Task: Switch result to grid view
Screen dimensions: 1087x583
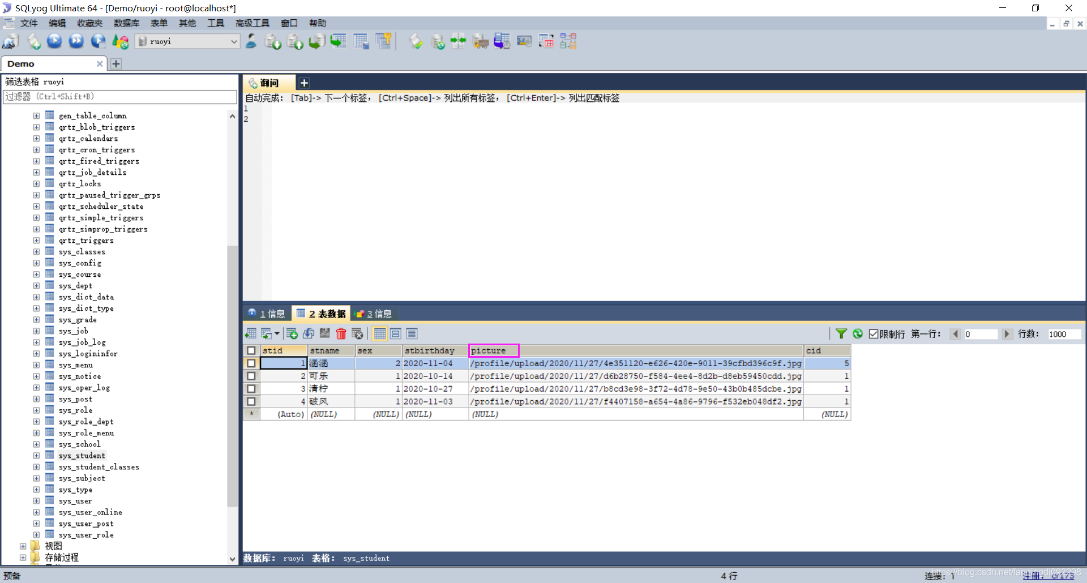Action: tap(380, 334)
